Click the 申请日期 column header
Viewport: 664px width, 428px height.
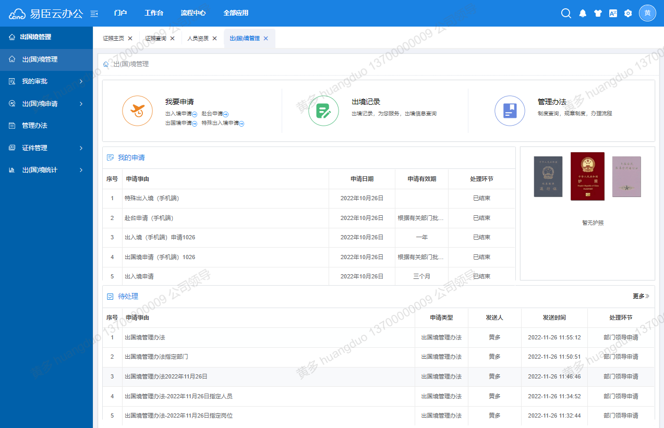(x=362, y=179)
